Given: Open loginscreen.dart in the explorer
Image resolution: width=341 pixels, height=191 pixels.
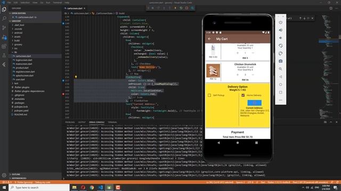Looking at the screenshot, I should [23, 60].
